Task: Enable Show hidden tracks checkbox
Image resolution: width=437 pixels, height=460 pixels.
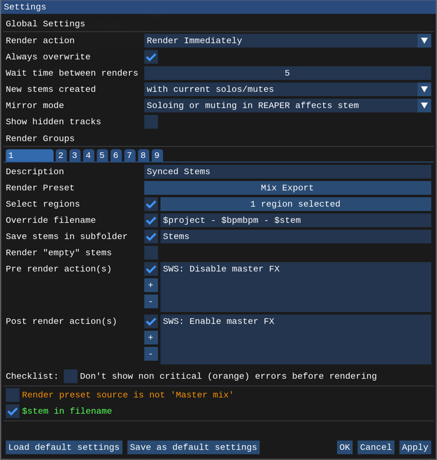Action: pyautogui.click(x=151, y=122)
